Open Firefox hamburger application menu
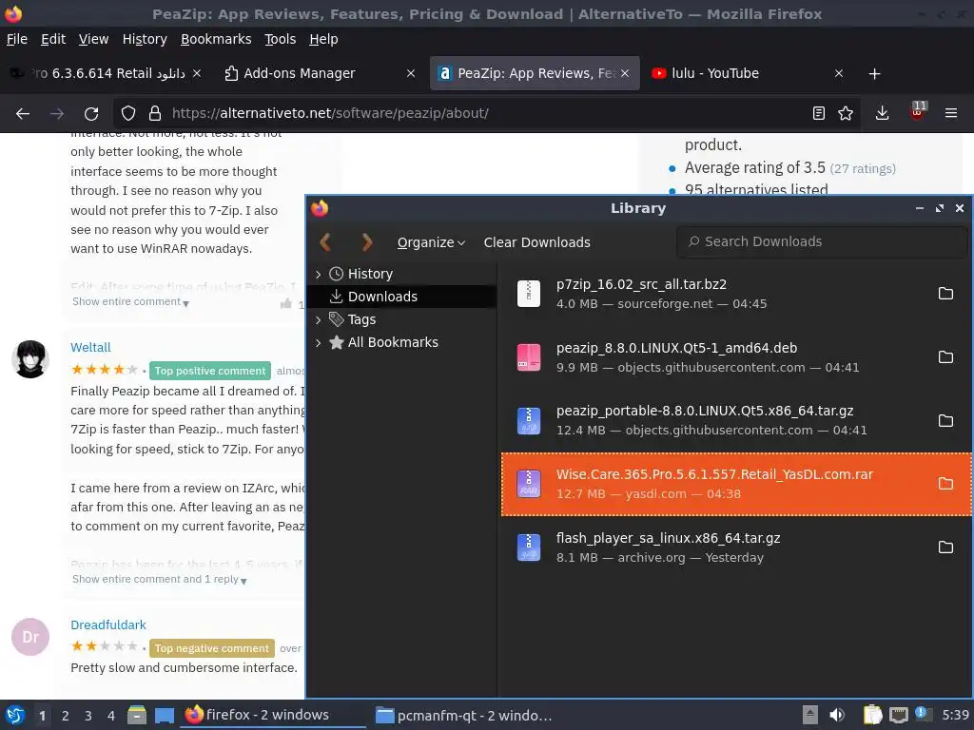 pos(951,114)
